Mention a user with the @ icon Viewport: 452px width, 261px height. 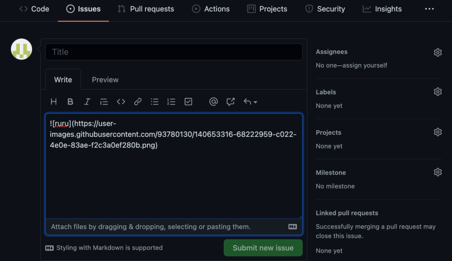213,102
